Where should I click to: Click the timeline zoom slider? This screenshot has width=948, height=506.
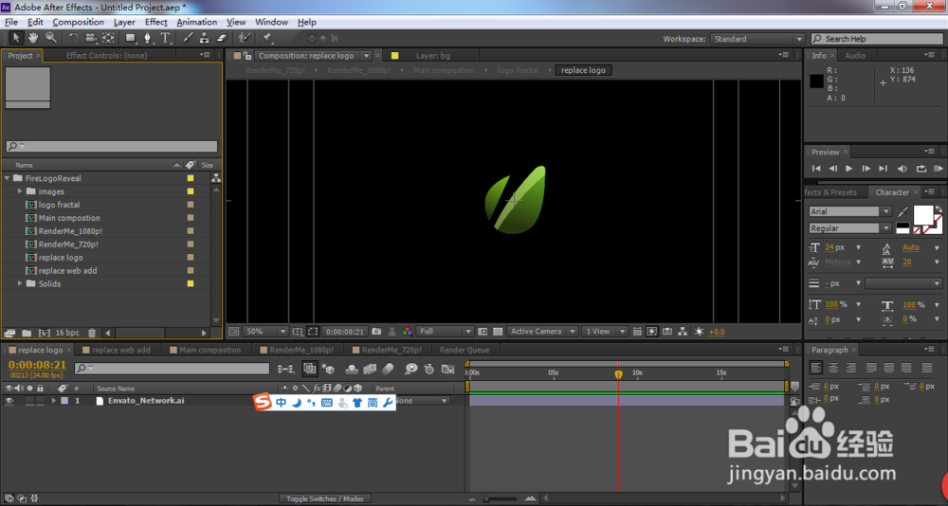pyautogui.click(x=500, y=498)
